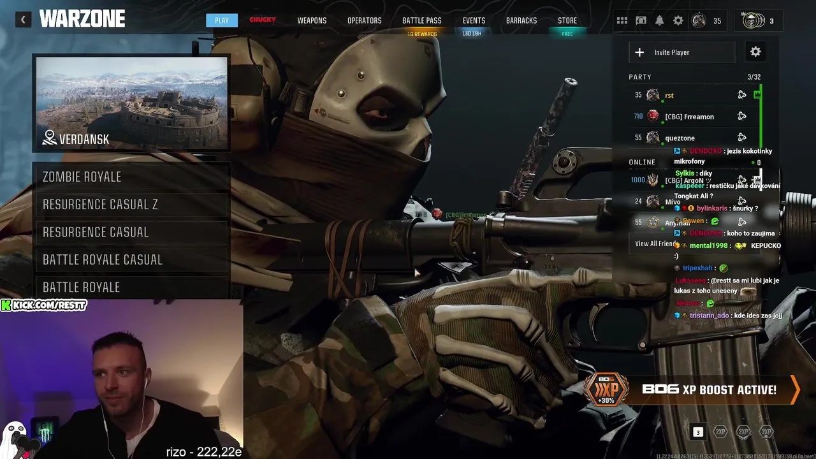Select party member rst
The height and width of the screenshot is (459, 816).
(695, 95)
